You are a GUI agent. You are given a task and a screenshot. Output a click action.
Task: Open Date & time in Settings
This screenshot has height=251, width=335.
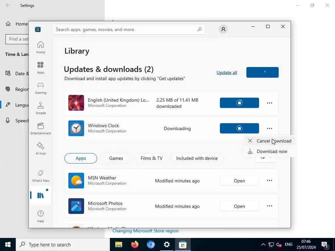pyautogui.click(x=17, y=74)
